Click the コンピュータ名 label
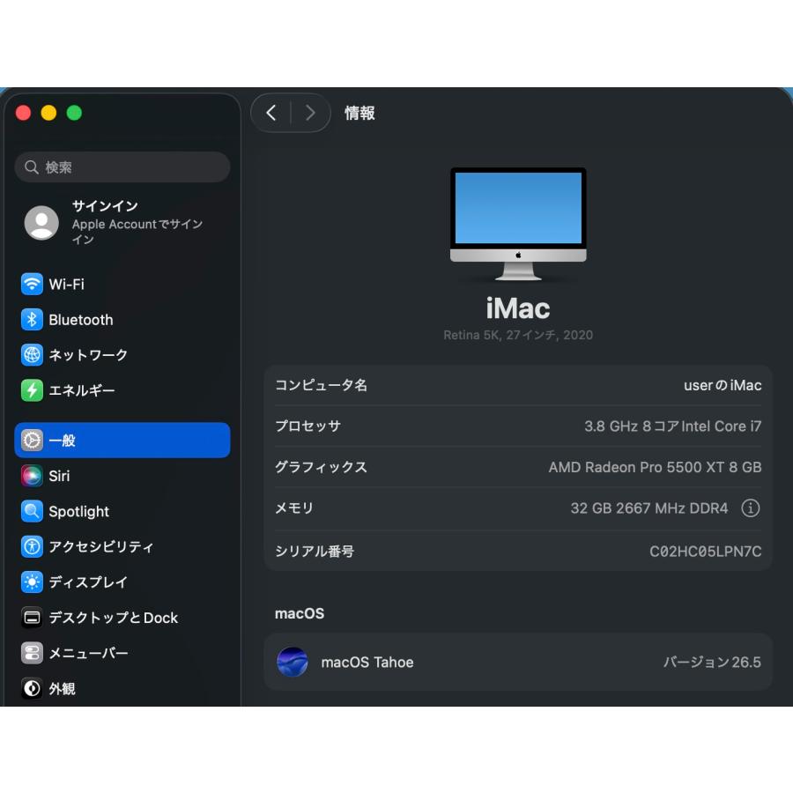The width and height of the screenshot is (793, 793). point(321,385)
